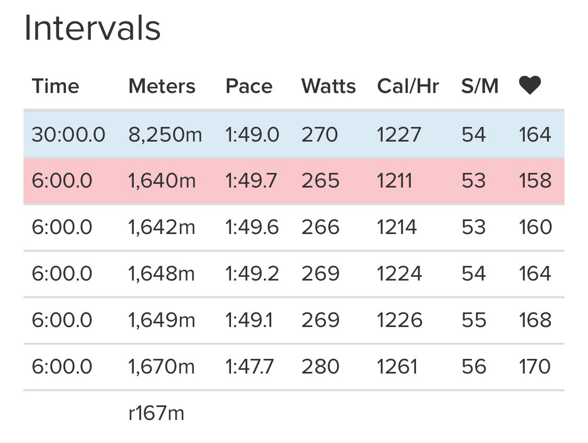Select the Meters column header
Screen dimensions: 588x443
162,86
